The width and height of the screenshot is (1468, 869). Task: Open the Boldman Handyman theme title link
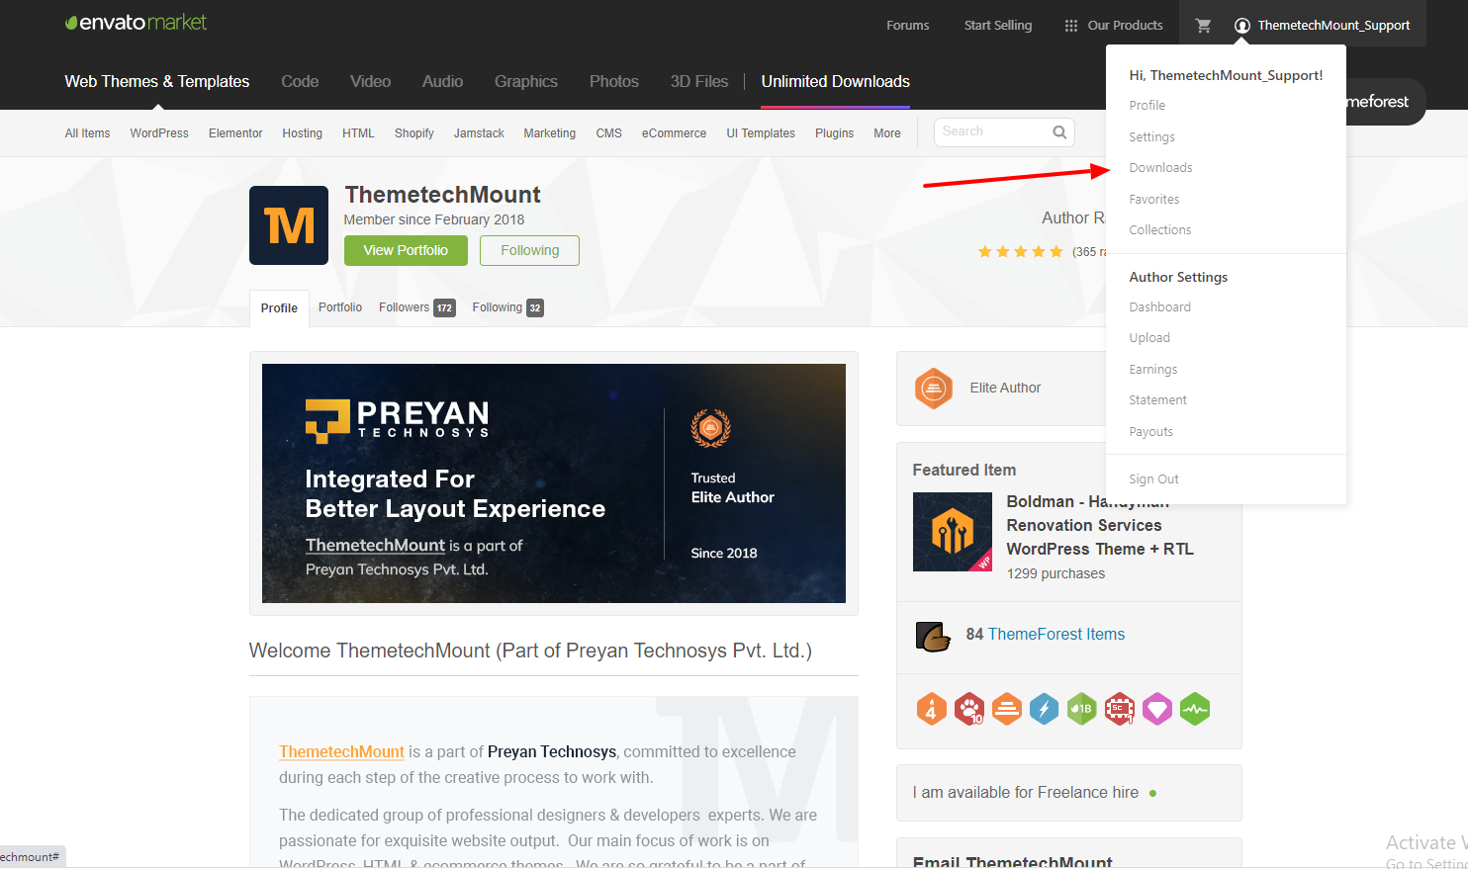pyautogui.click(x=1100, y=526)
